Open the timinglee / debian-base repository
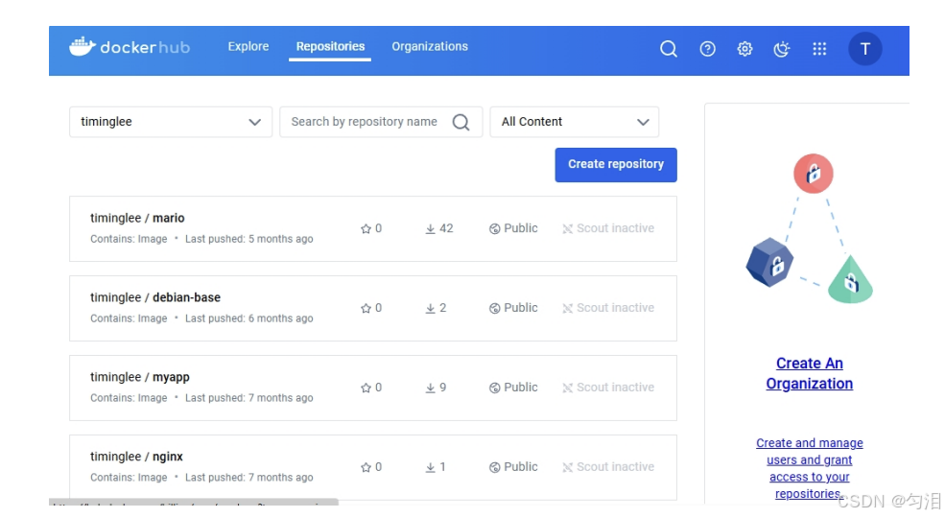 (155, 297)
